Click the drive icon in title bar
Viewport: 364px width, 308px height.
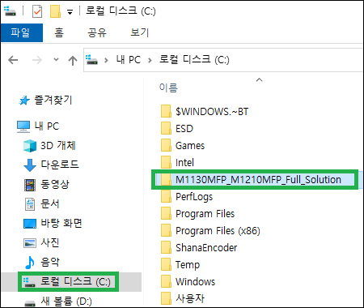coord(10,11)
